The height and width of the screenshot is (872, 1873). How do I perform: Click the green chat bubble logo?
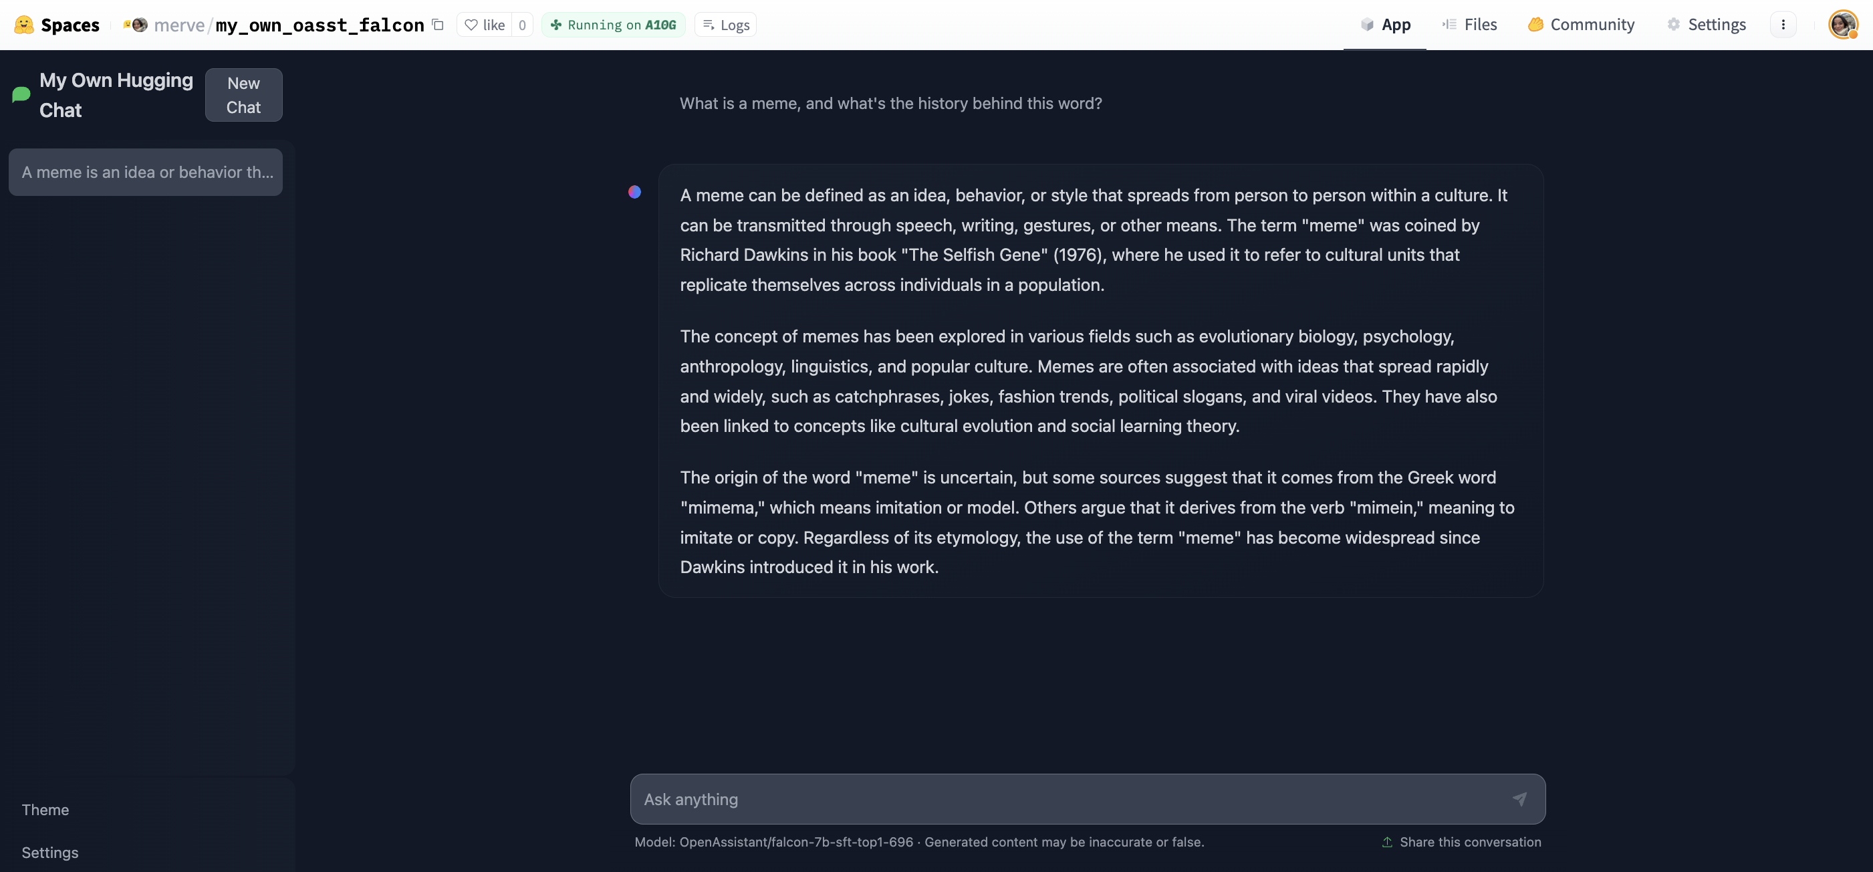click(21, 94)
